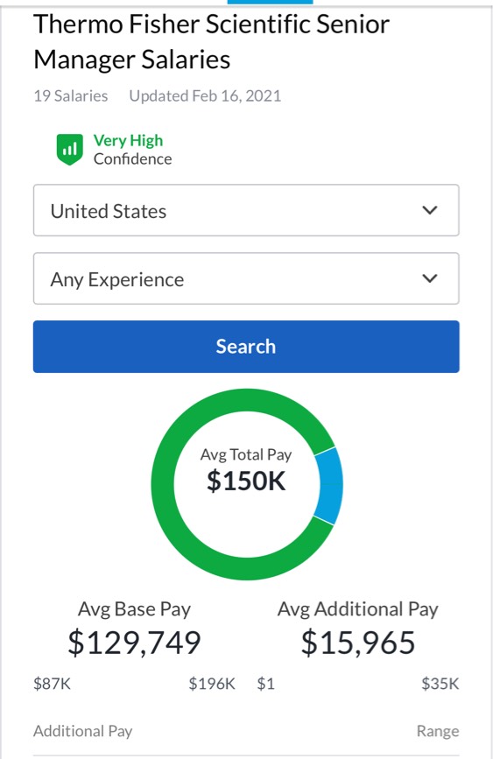The width and height of the screenshot is (493, 759).
Task: Click the $129,749 average base pay value
Action: point(134,643)
